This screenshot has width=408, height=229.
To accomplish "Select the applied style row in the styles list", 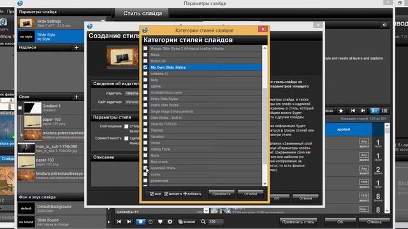I will click(349, 129).
